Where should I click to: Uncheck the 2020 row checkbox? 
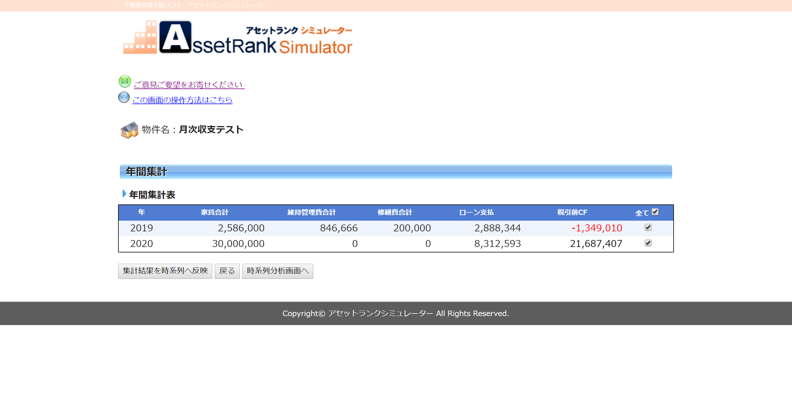point(648,243)
